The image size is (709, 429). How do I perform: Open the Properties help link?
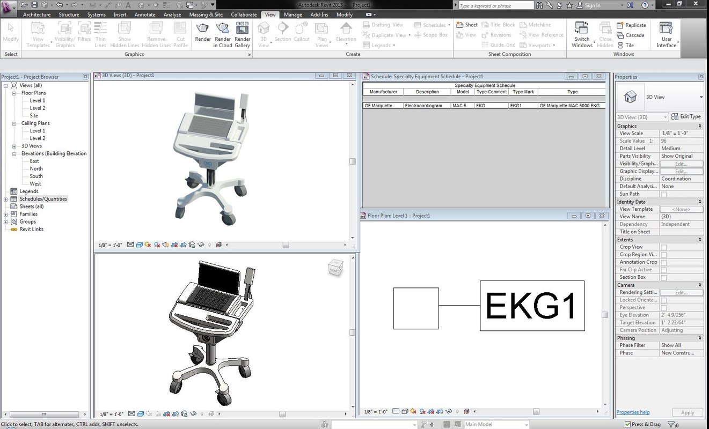(x=633, y=412)
